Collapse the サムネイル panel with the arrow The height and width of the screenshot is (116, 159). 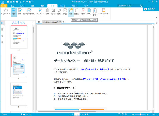(33, 23)
